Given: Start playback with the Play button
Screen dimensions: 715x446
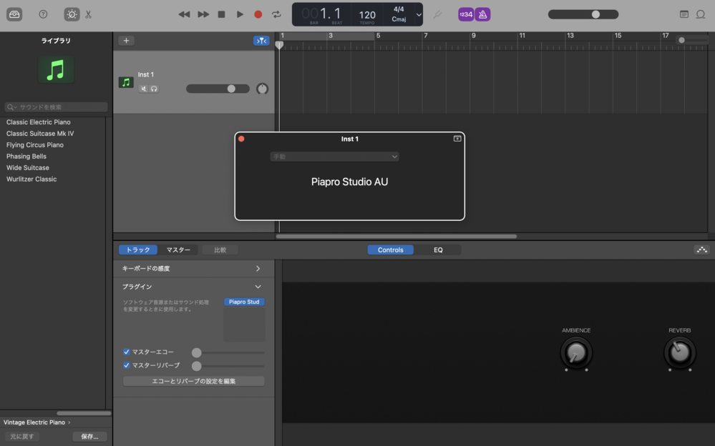Looking at the screenshot, I should click(x=240, y=14).
